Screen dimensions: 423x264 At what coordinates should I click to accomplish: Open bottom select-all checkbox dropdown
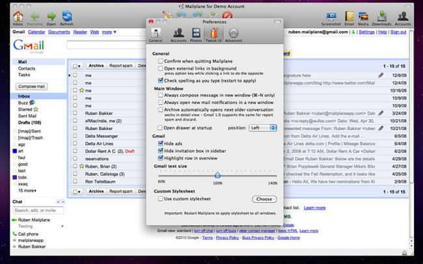[77, 191]
